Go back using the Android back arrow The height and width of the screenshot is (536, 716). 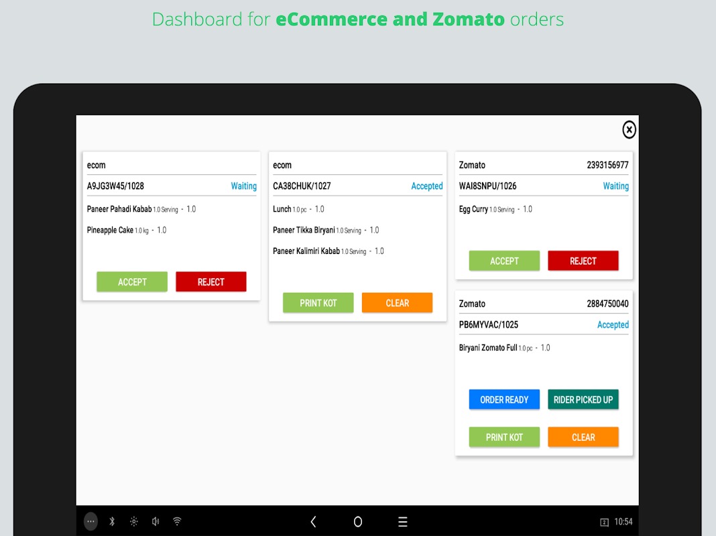click(313, 521)
